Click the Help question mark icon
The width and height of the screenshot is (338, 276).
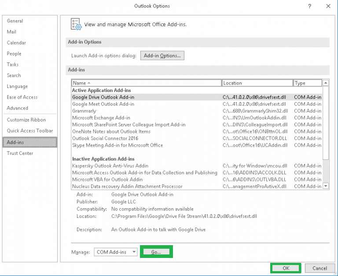[x=309, y=6]
